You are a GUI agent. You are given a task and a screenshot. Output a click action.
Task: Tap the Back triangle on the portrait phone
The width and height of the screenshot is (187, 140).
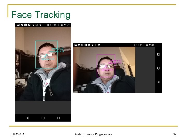(28, 118)
